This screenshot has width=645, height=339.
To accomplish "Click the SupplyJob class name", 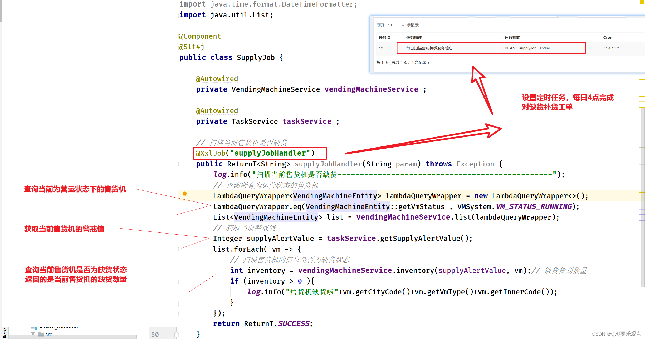I will pos(256,58).
